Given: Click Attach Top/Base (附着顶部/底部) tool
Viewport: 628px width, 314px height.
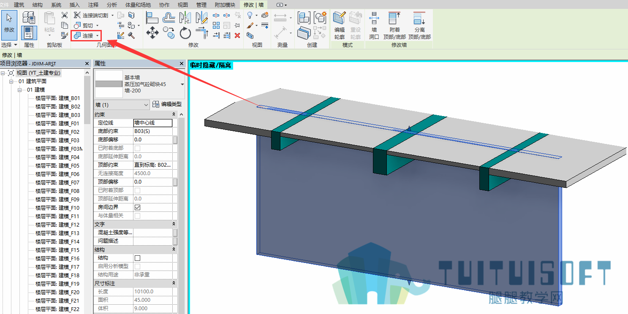Looking at the screenshot, I should [x=394, y=26].
